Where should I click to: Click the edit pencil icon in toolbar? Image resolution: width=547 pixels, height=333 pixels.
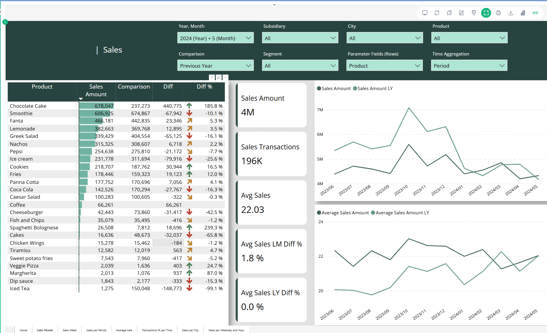[x=461, y=13]
